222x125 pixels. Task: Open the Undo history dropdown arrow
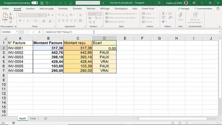pyautogui.click(x=50, y=3)
